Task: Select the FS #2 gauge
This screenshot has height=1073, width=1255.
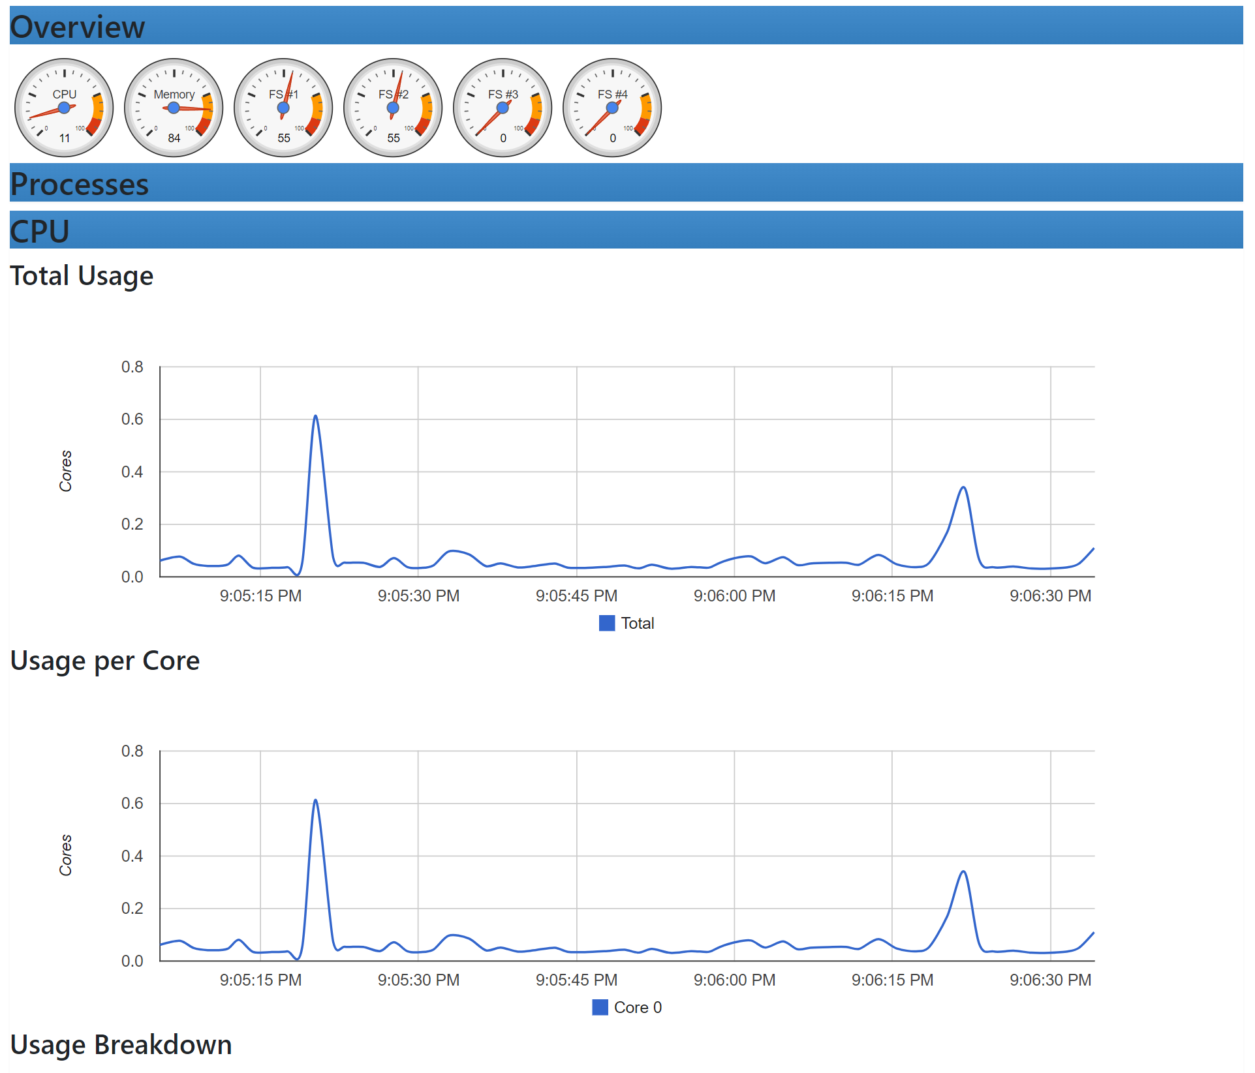Action: [x=392, y=106]
